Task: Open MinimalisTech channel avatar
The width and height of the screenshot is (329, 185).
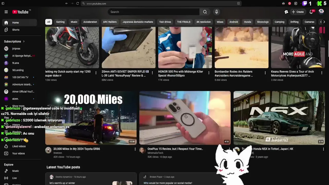Action: (142, 150)
